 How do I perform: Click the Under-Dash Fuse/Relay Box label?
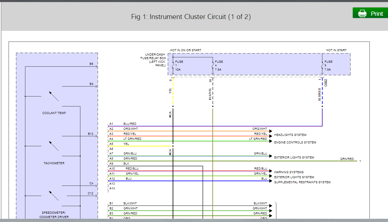tap(154, 60)
